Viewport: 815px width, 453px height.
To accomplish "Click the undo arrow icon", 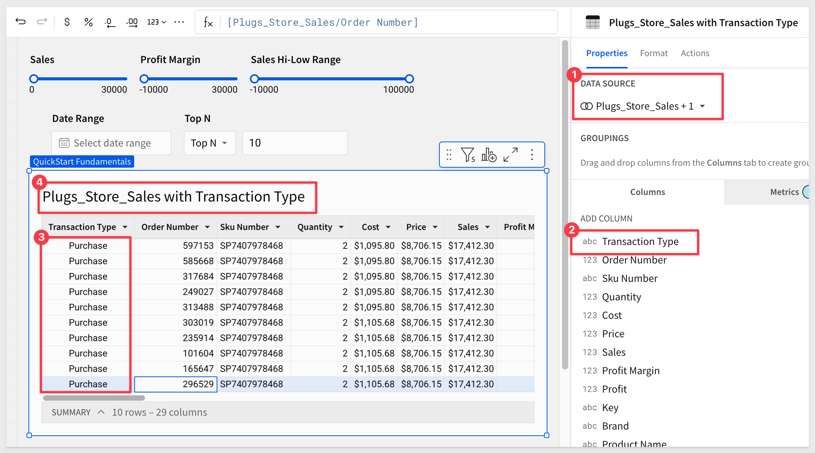I will tap(20, 22).
